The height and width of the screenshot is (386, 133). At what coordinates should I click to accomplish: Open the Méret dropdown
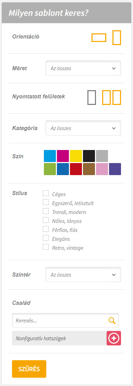tap(83, 68)
